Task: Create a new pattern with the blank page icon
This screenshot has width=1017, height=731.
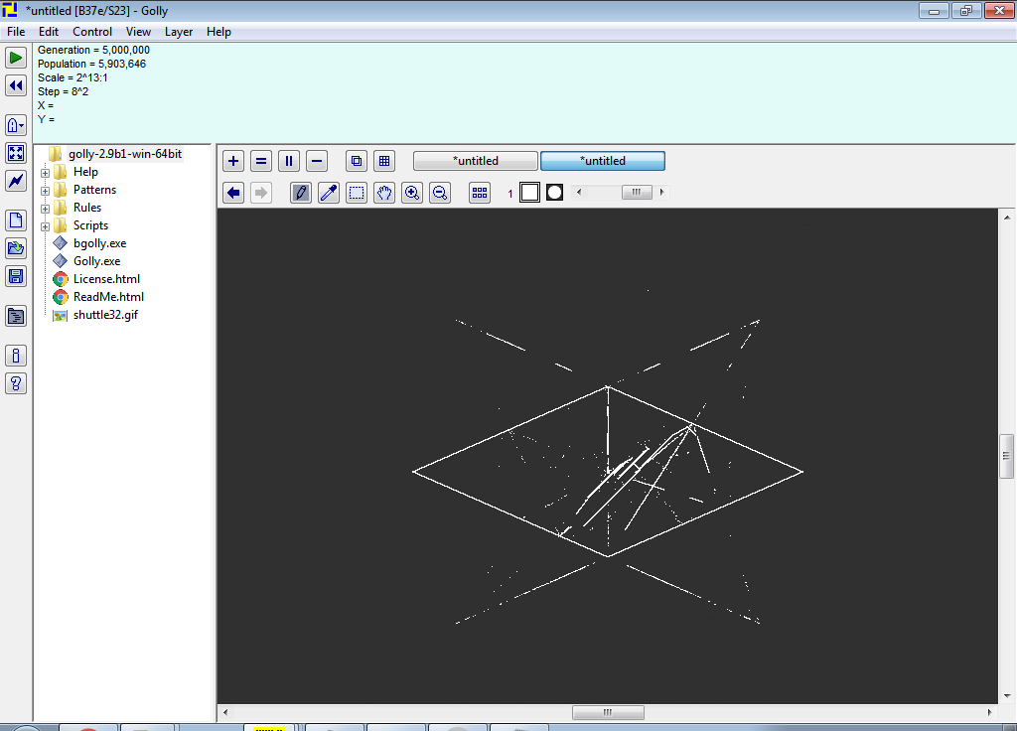Action: pyautogui.click(x=16, y=220)
